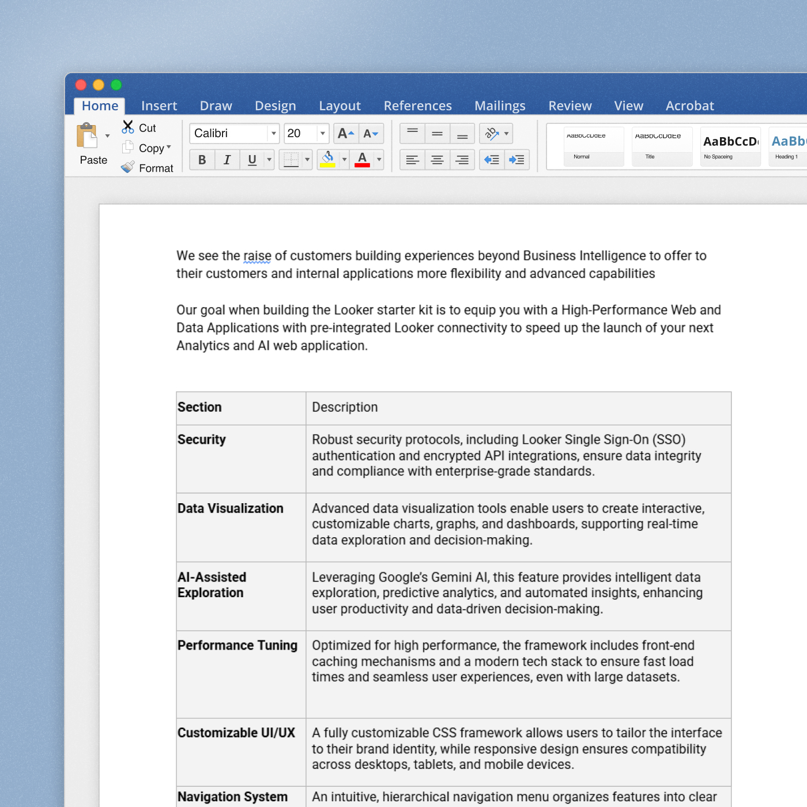Toggle italic formatting

click(x=227, y=160)
